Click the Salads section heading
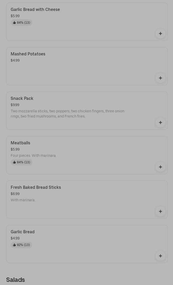The image size is (173, 285). coord(15,280)
